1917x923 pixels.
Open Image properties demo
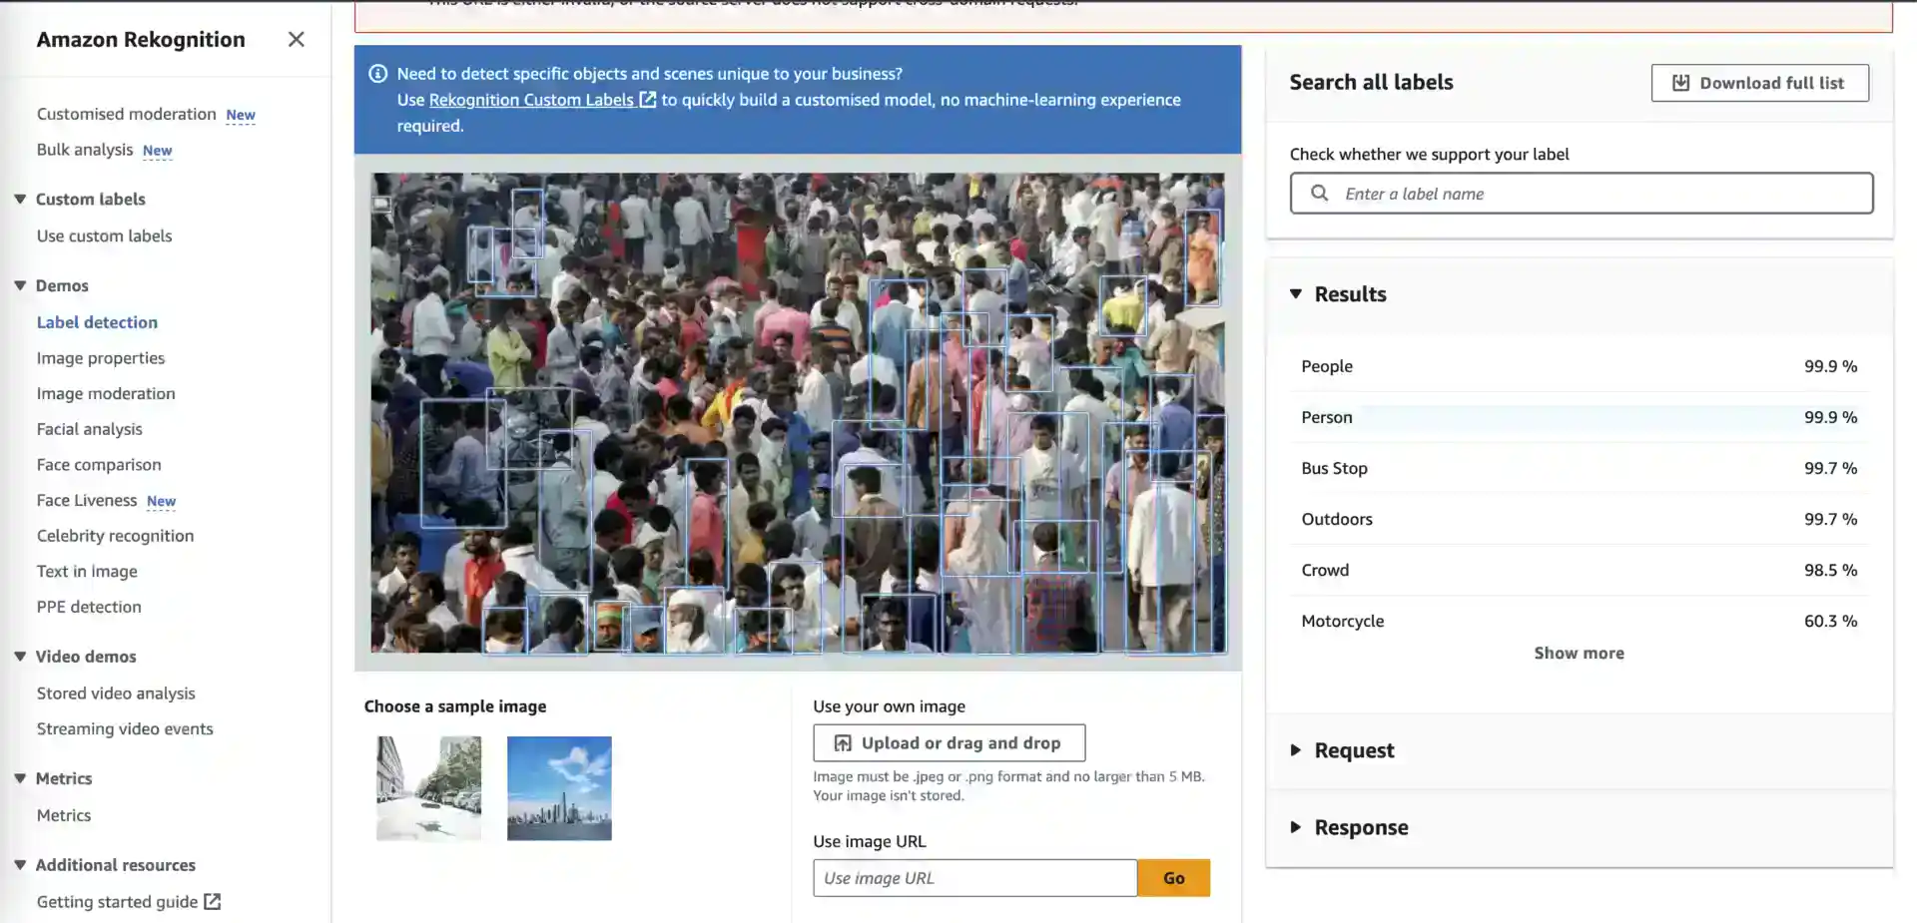point(101,358)
